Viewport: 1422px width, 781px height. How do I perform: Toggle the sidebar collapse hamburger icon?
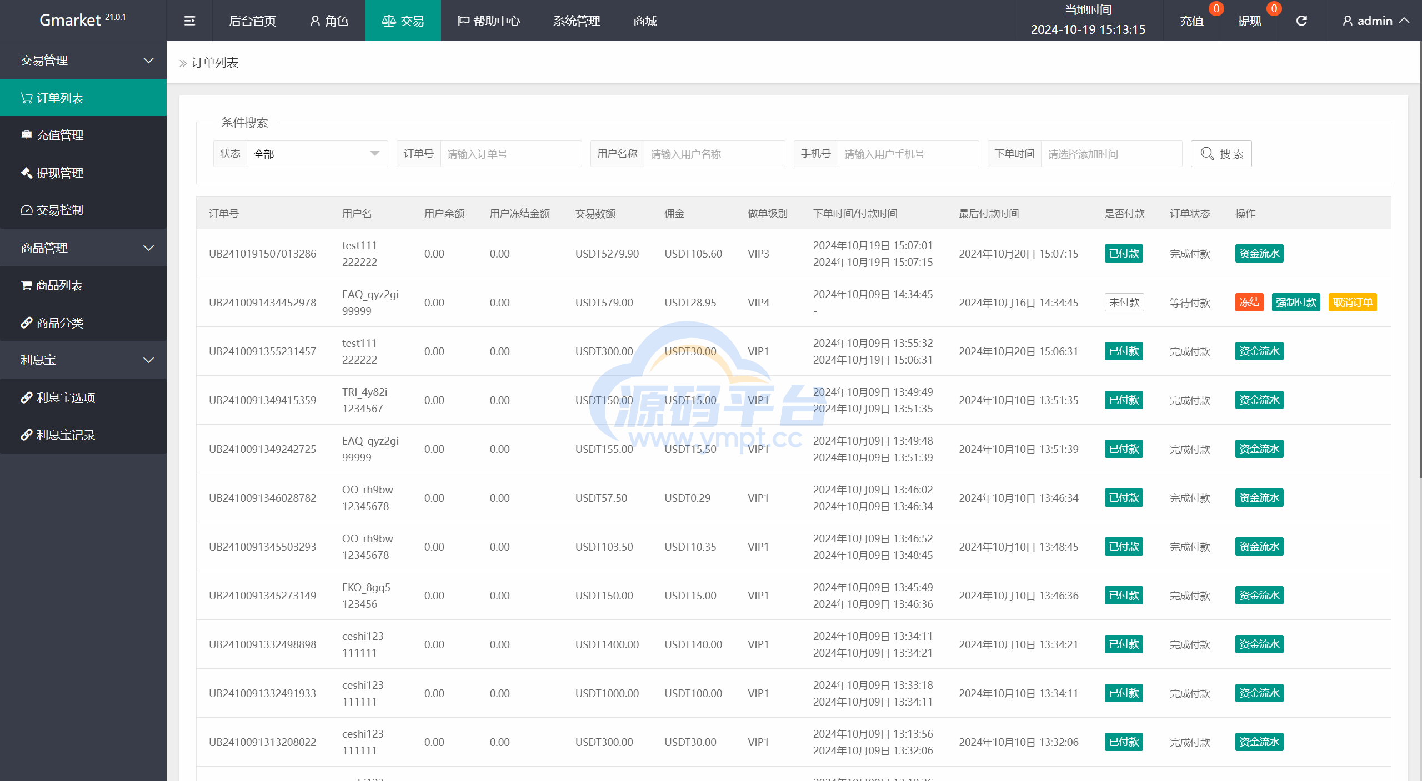pyautogui.click(x=189, y=21)
